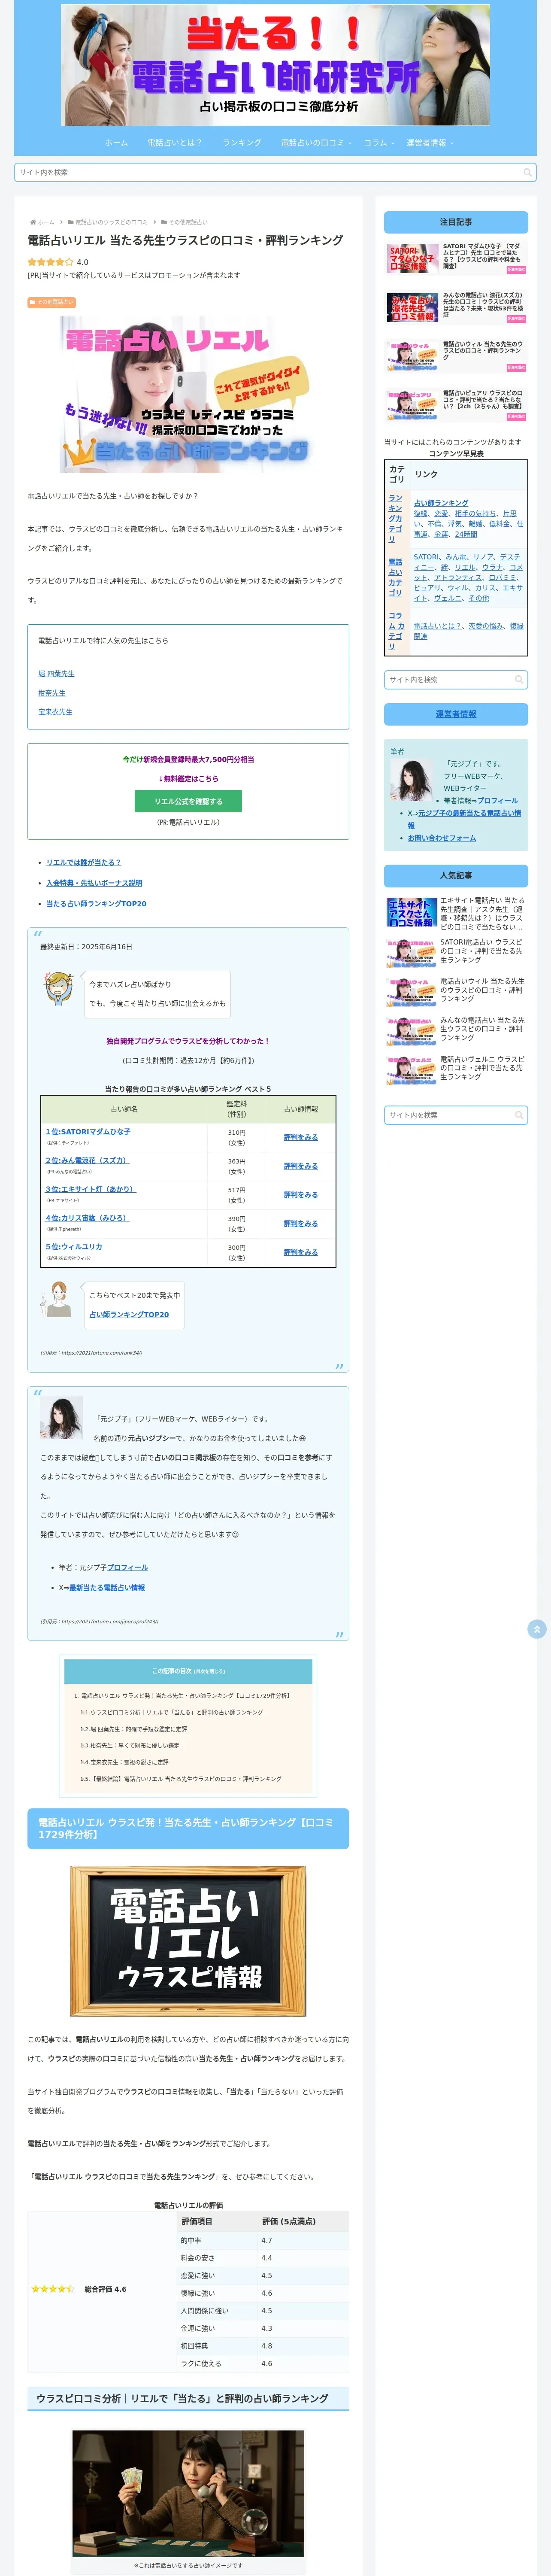
Task: Click the 電話占いリエル article hero image
Action: coord(188,394)
